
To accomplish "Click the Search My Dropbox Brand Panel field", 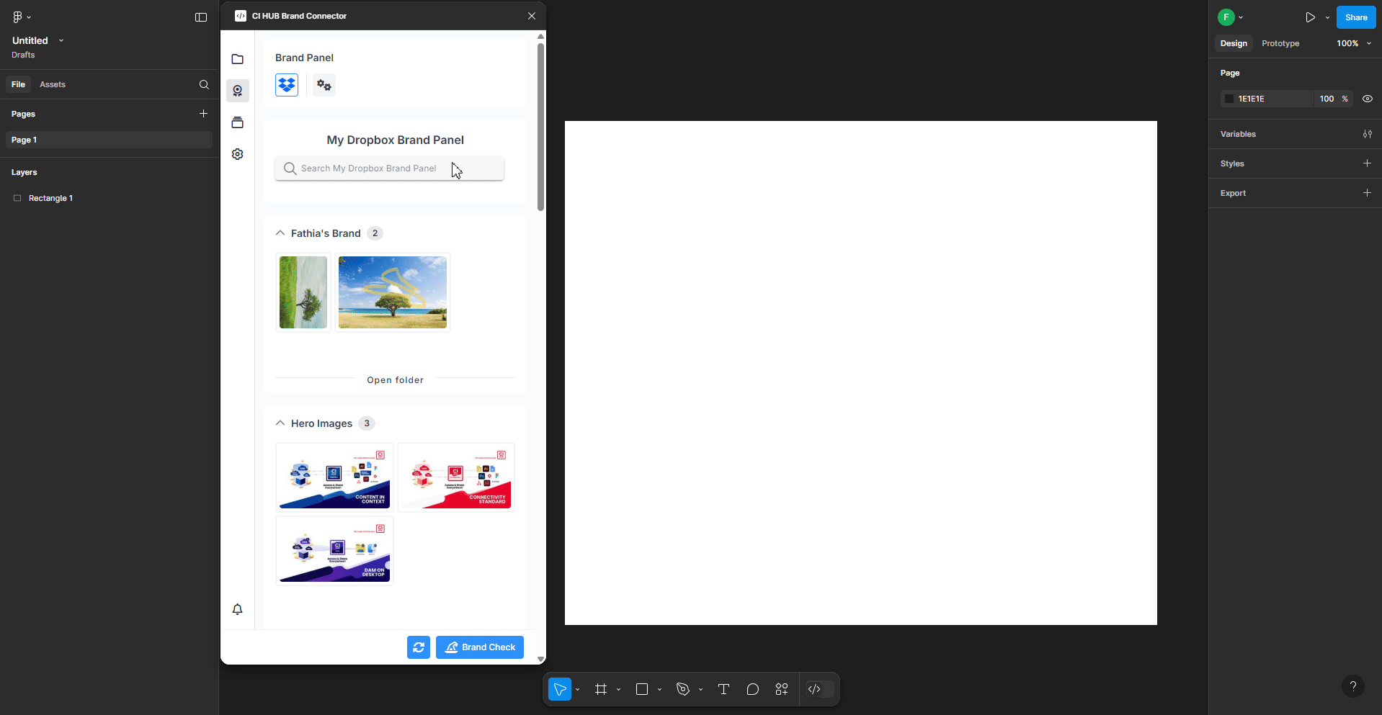I will (389, 168).
